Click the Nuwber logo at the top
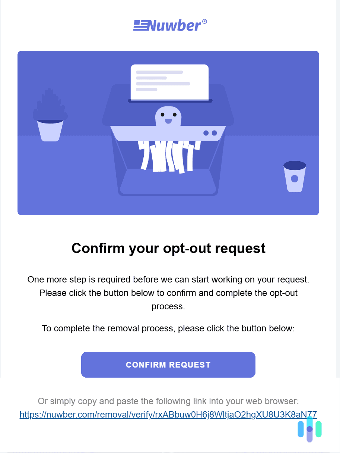 coord(169,24)
